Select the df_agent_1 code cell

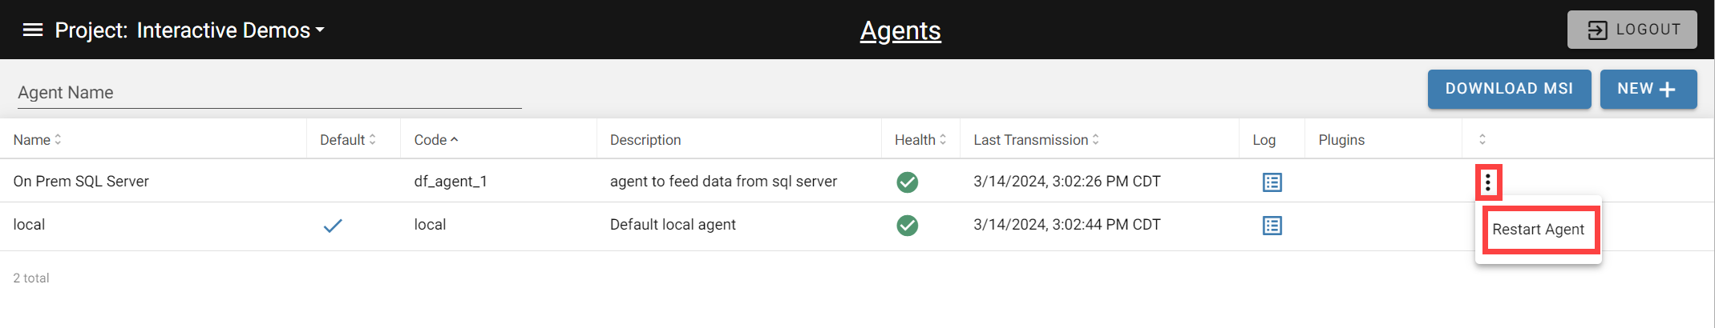pos(451,182)
